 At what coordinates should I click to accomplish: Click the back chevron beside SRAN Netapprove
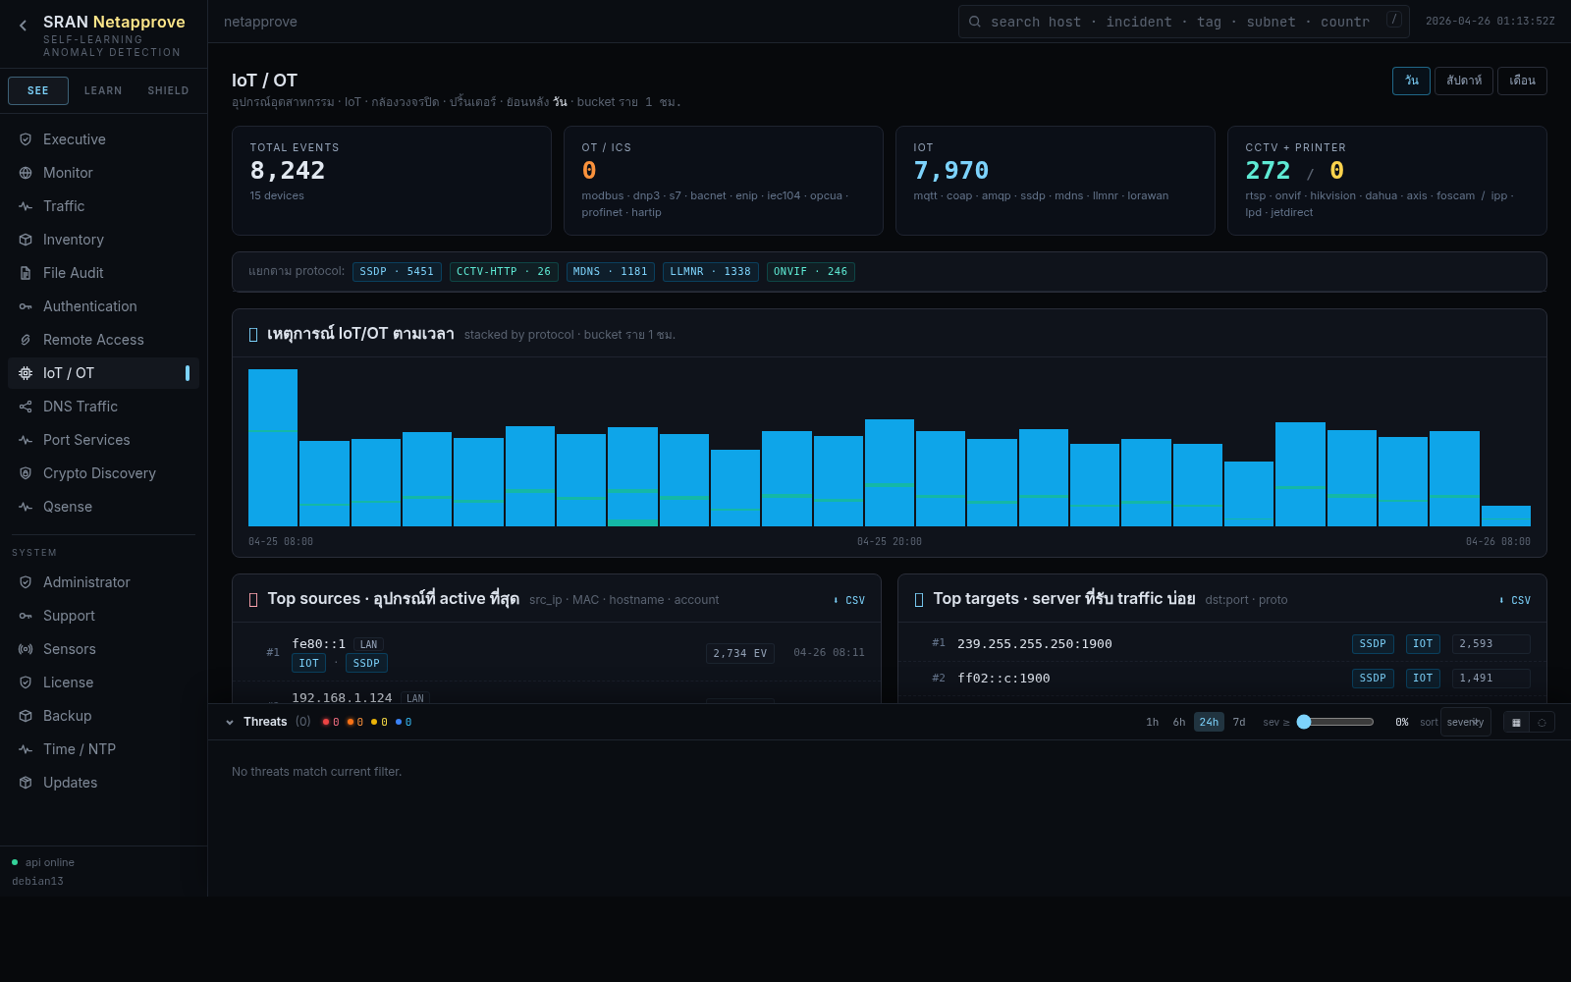24,26
